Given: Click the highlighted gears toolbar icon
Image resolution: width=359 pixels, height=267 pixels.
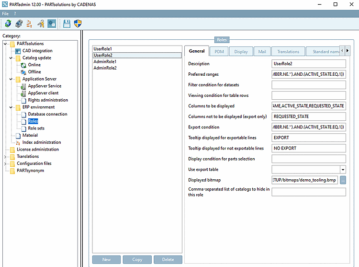Looking at the screenshot, I should pos(52,23).
